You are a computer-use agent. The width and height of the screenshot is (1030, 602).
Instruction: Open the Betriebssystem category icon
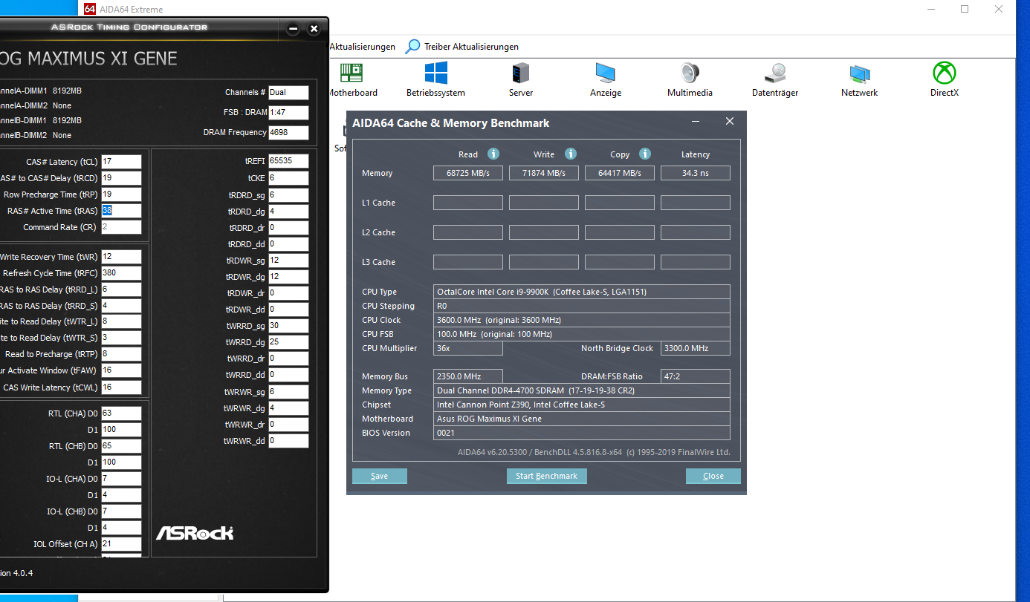click(x=435, y=73)
